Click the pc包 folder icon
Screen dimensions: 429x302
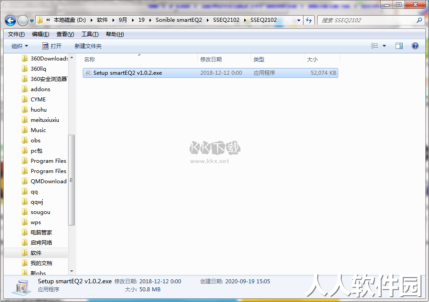tap(24, 150)
